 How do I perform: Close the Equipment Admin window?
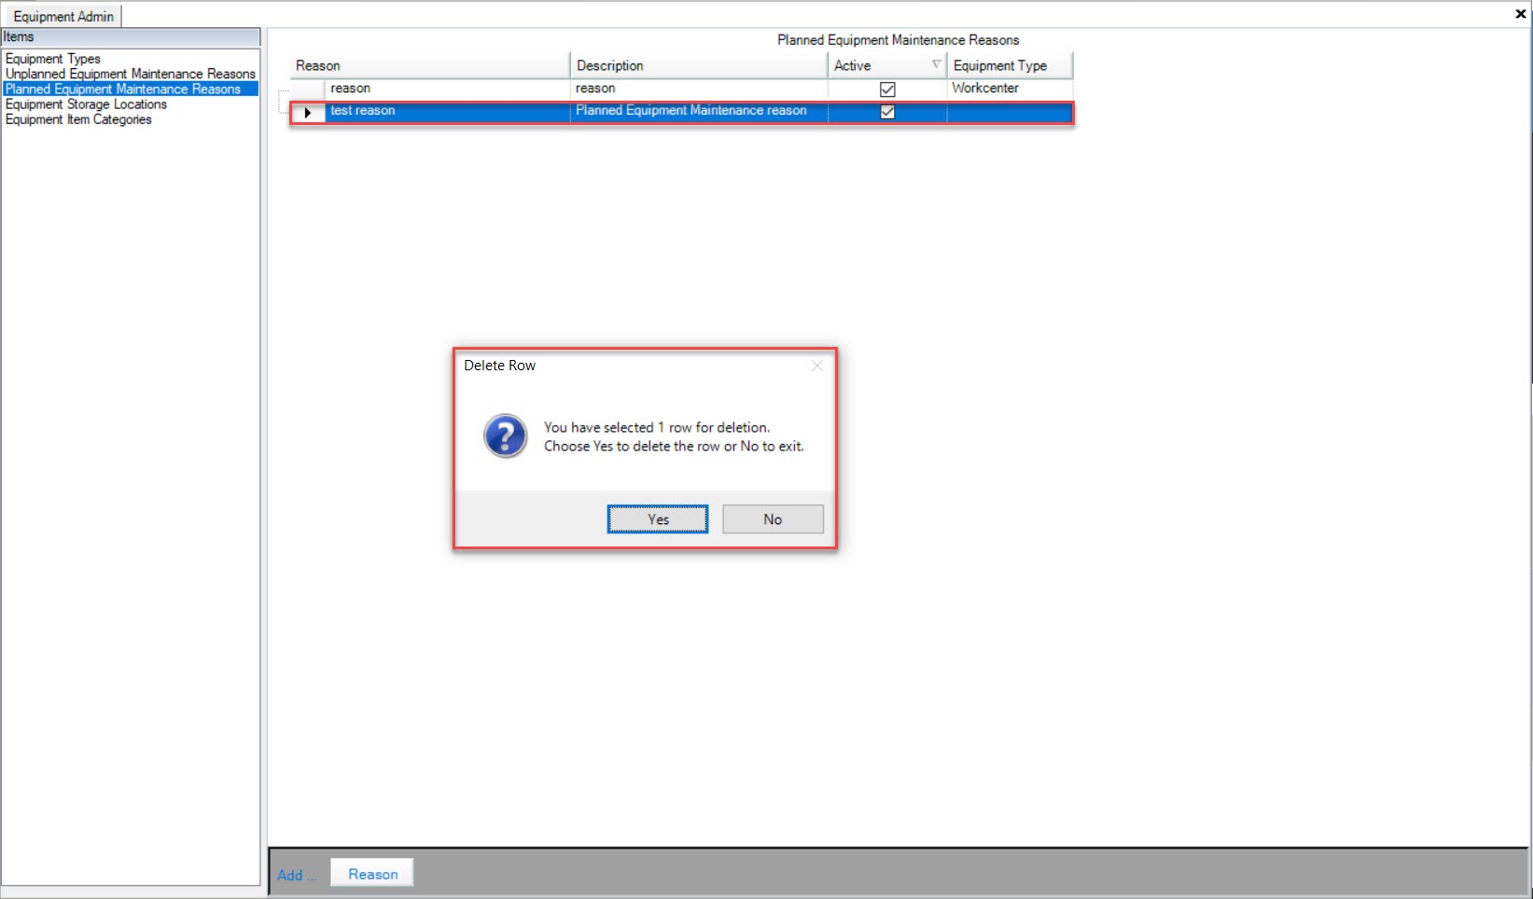1520,14
